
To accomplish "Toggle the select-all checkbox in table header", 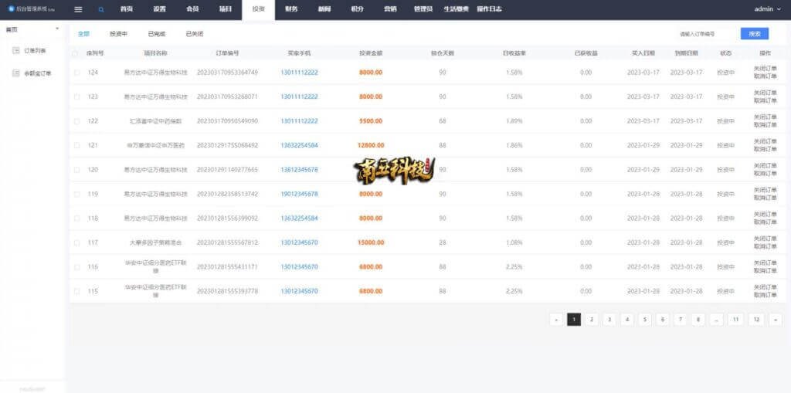I will pyautogui.click(x=75, y=53).
